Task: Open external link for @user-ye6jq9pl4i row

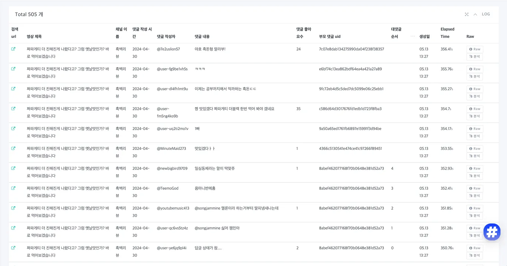Action: click(13, 248)
